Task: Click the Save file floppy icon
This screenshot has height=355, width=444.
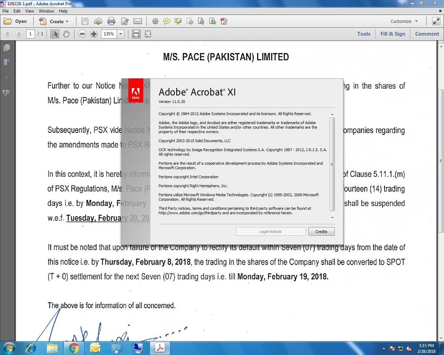Action: (85, 21)
